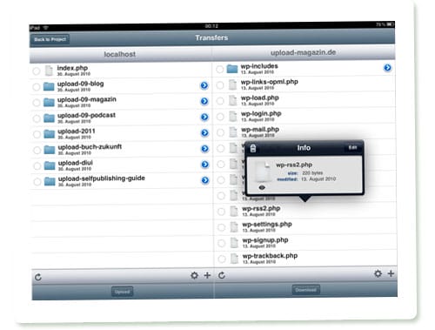Open localhost pane settings gear
This screenshot has height=330, width=435.
194,275
